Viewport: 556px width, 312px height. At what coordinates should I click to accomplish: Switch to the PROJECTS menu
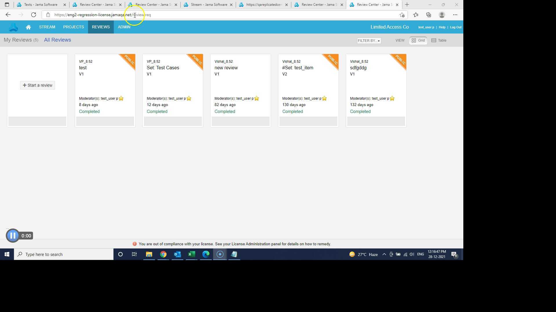click(x=73, y=27)
